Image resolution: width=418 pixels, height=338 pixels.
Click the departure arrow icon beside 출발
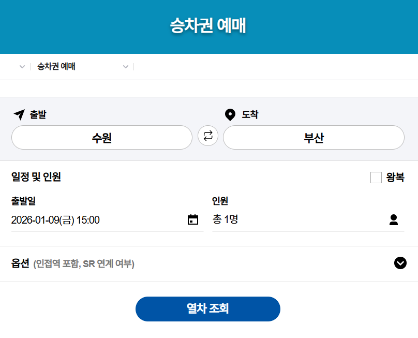tap(19, 114)
